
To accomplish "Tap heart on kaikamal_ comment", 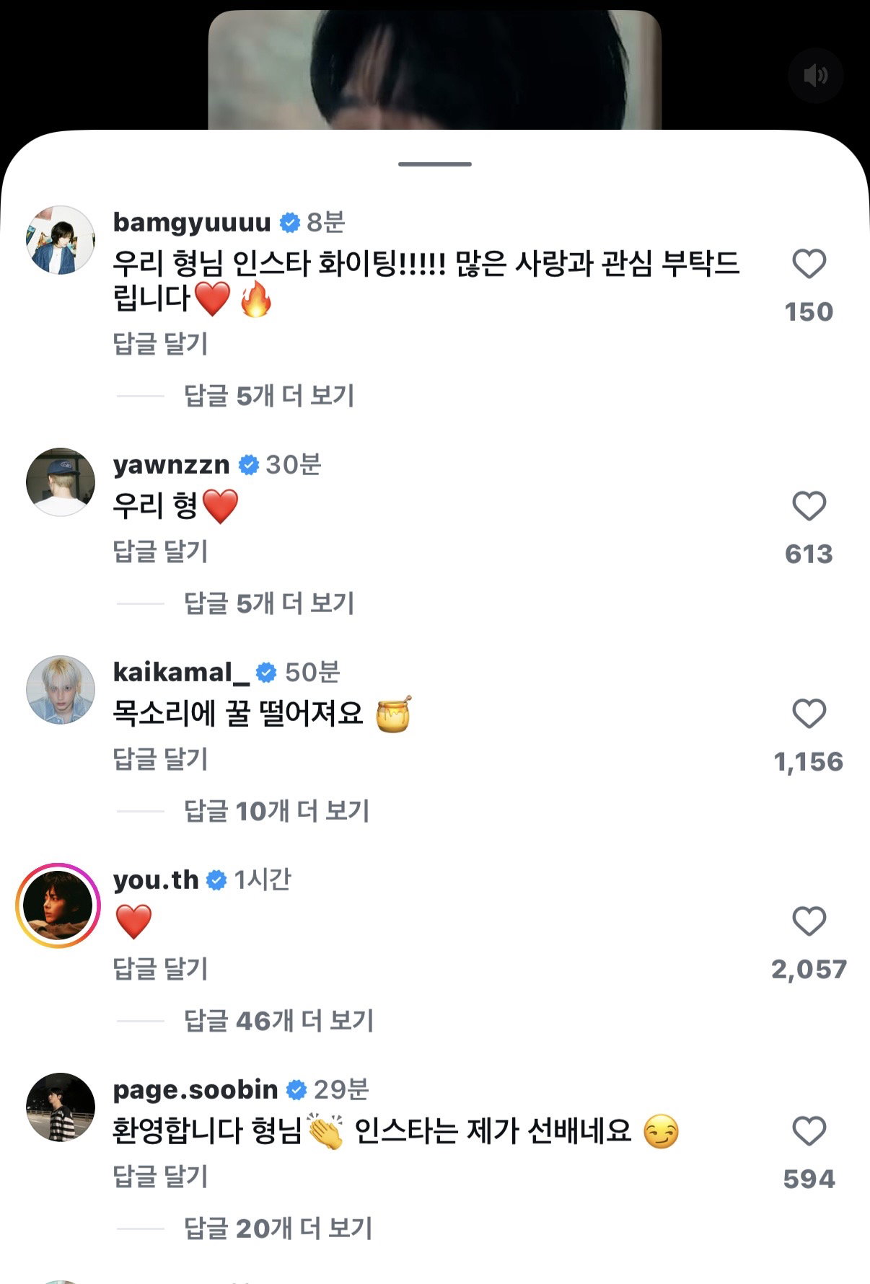I will tap(809, 714).
